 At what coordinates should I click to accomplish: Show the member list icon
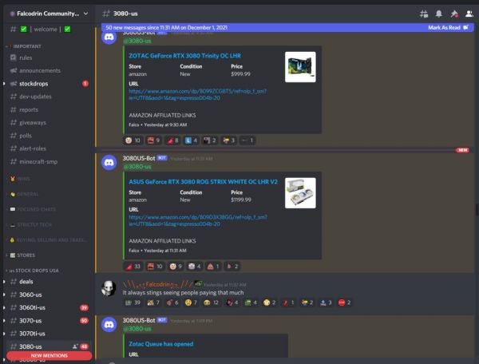[469, 14]
